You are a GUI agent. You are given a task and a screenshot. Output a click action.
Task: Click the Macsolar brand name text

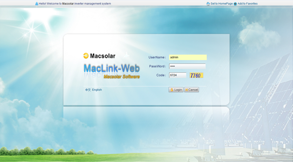tap(103, 56)
